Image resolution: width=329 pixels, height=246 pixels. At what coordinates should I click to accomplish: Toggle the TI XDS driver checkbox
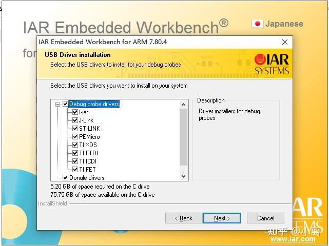tap(75, 145)
